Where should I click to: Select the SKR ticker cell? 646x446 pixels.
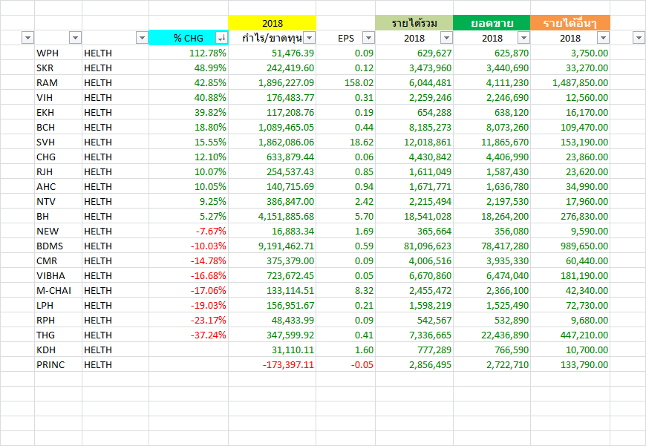tap(58, 68)
